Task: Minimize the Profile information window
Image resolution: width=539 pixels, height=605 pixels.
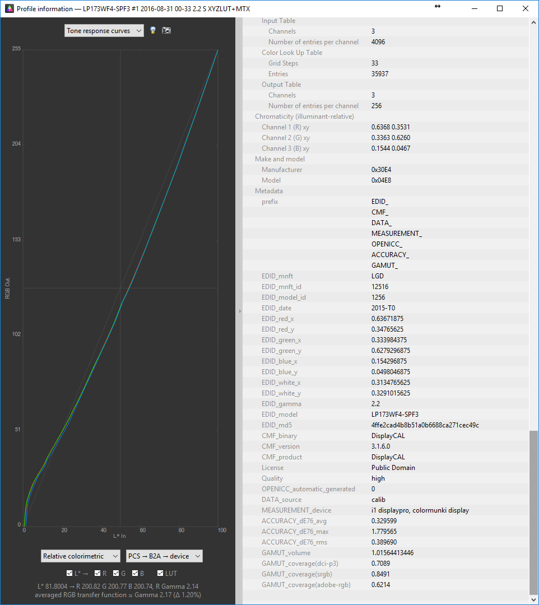Action: tap(475, 8)
